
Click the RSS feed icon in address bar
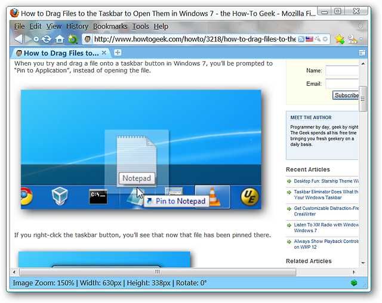301,39
